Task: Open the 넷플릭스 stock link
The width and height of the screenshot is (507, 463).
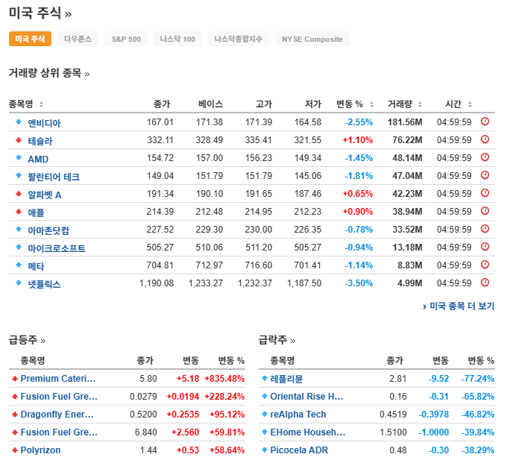Action: point(44,284)
